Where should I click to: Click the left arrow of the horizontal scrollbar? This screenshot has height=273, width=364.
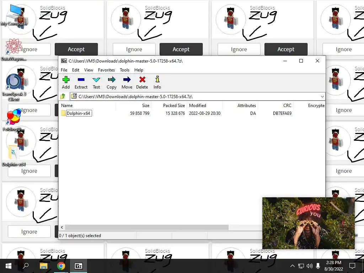(62, 227)
